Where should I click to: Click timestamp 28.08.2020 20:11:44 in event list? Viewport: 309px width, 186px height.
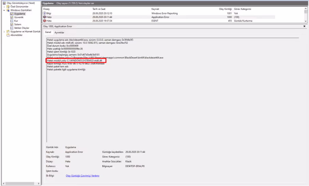pos(102,17)
